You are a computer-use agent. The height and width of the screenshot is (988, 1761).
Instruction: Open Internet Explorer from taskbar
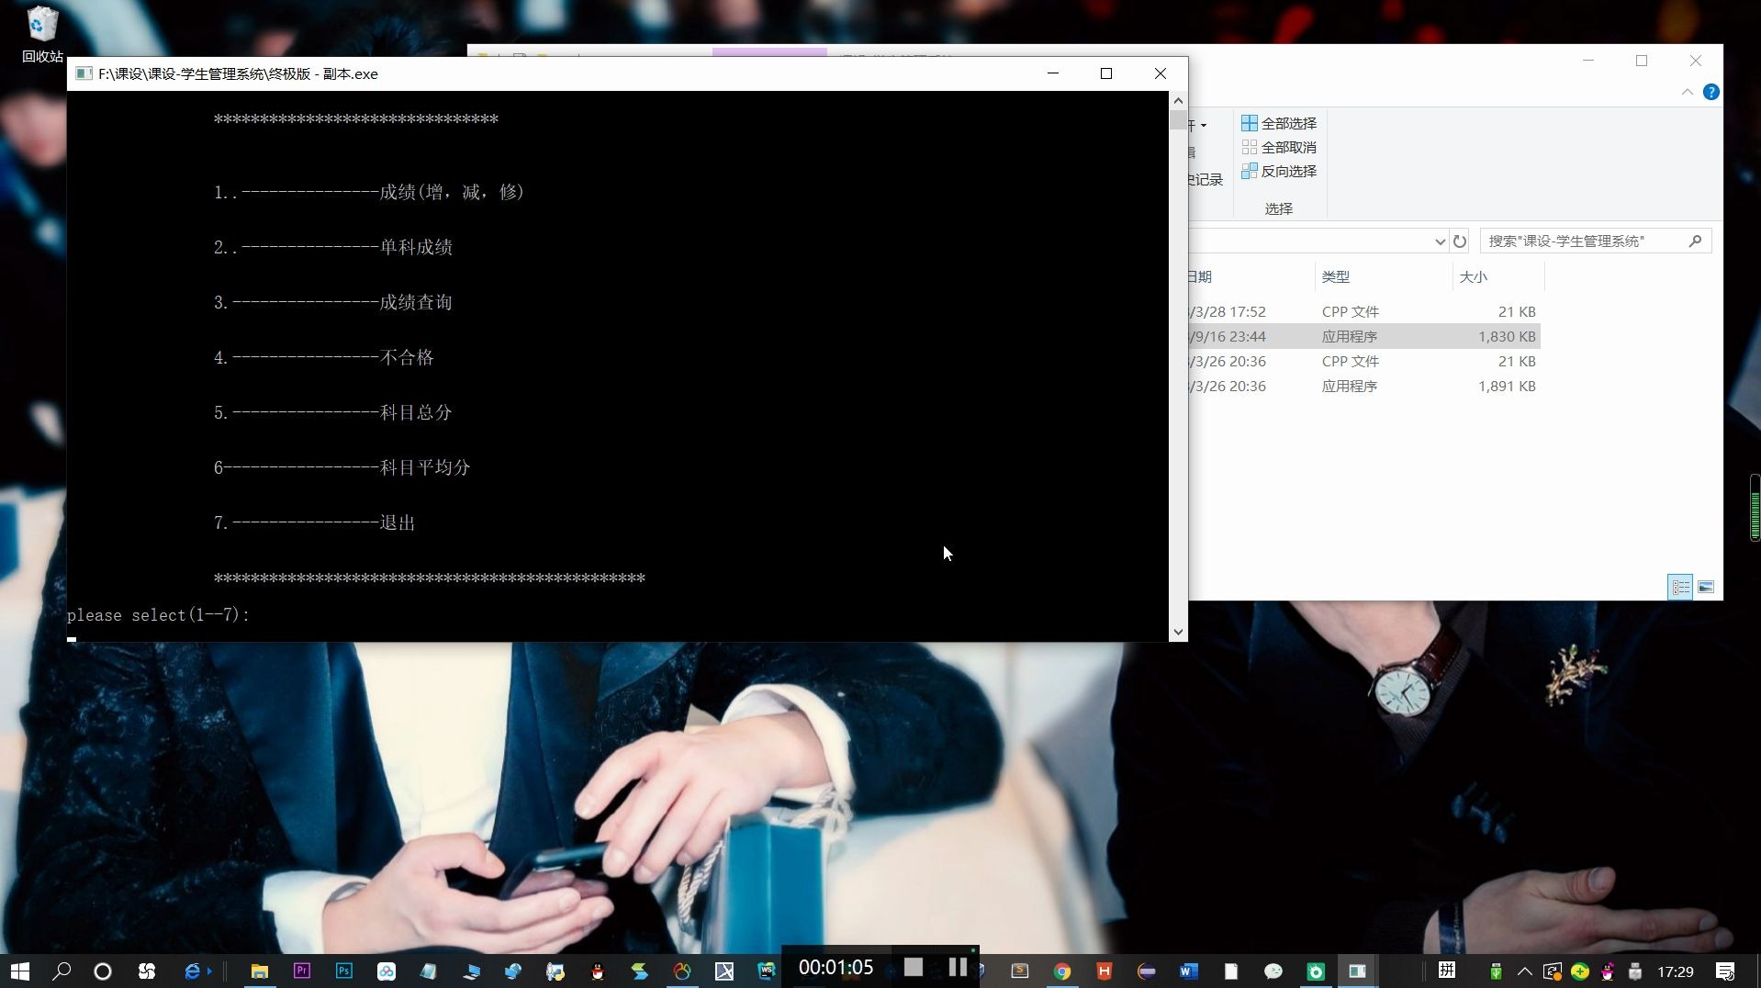pos(193,971)
